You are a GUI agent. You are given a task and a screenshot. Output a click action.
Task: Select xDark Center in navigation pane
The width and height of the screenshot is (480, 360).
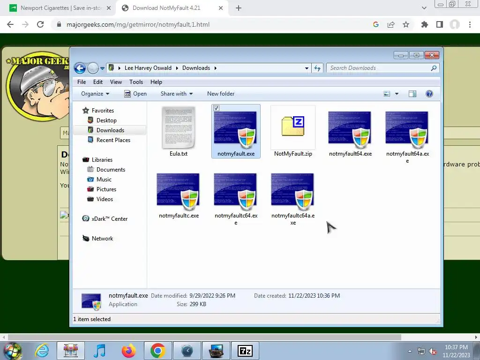105,219
